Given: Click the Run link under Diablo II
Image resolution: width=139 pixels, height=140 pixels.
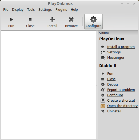Looking at the screenshot, I should tap(110, 74).
